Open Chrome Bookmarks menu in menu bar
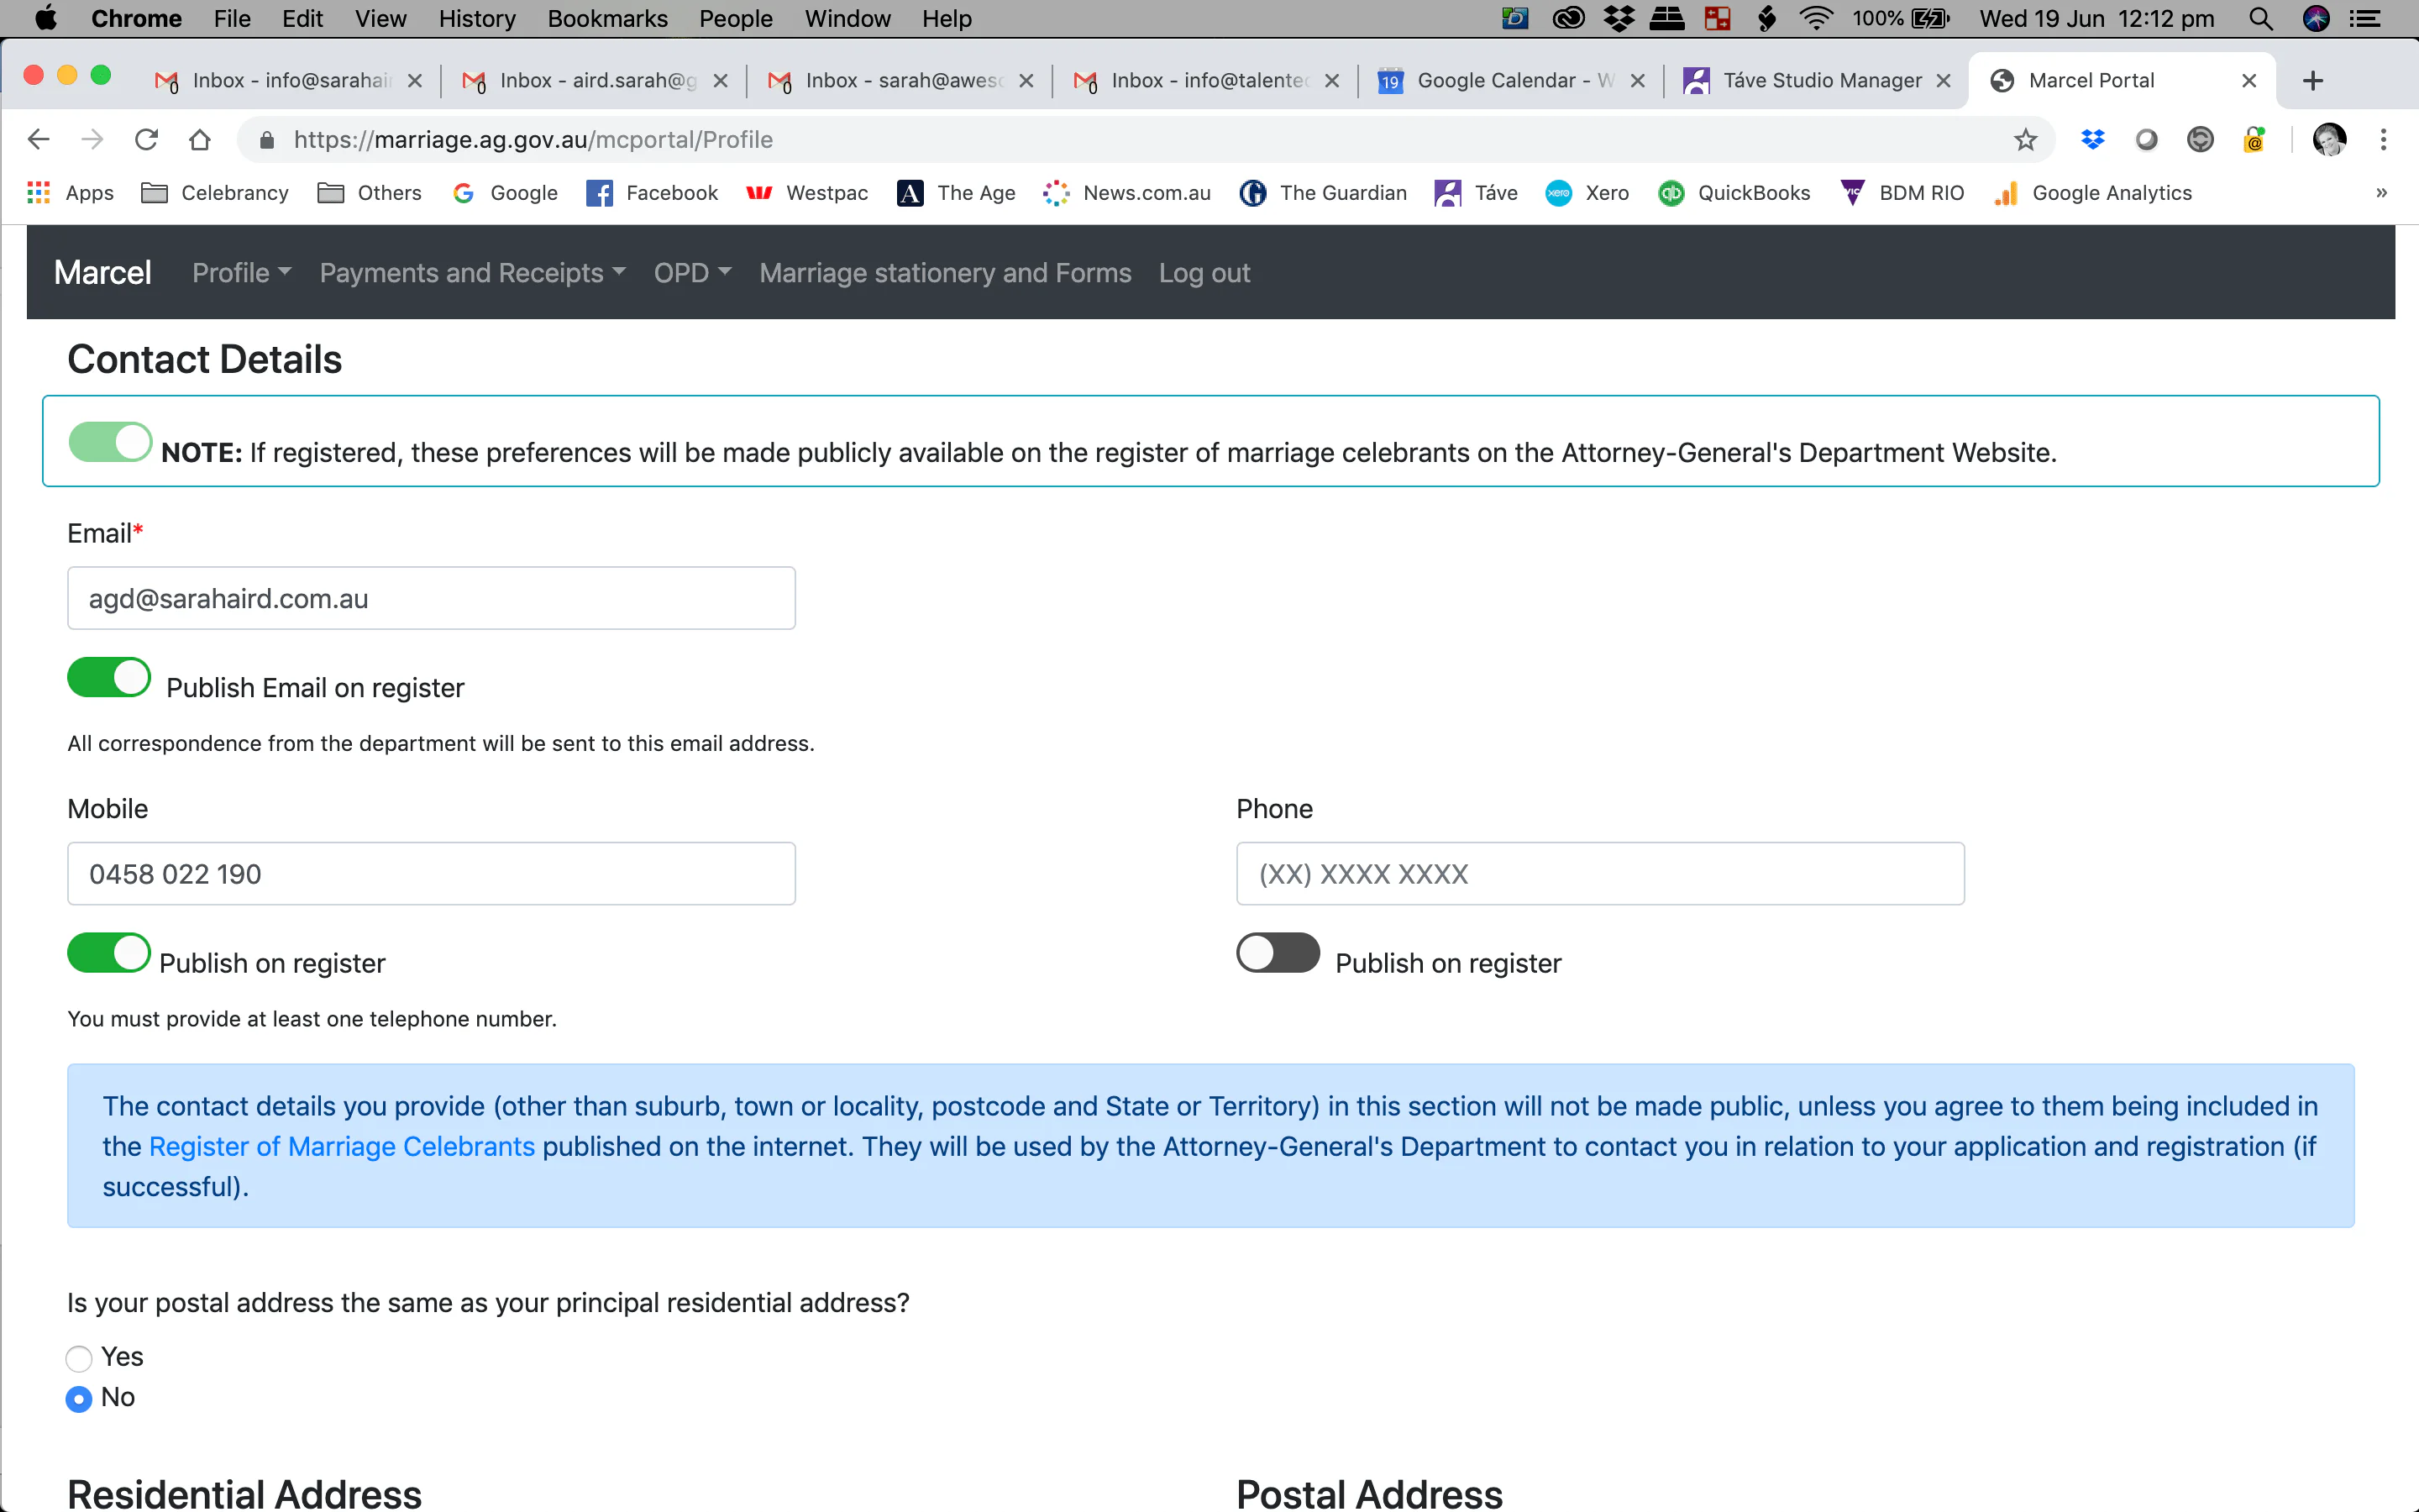 pos(606,18)
